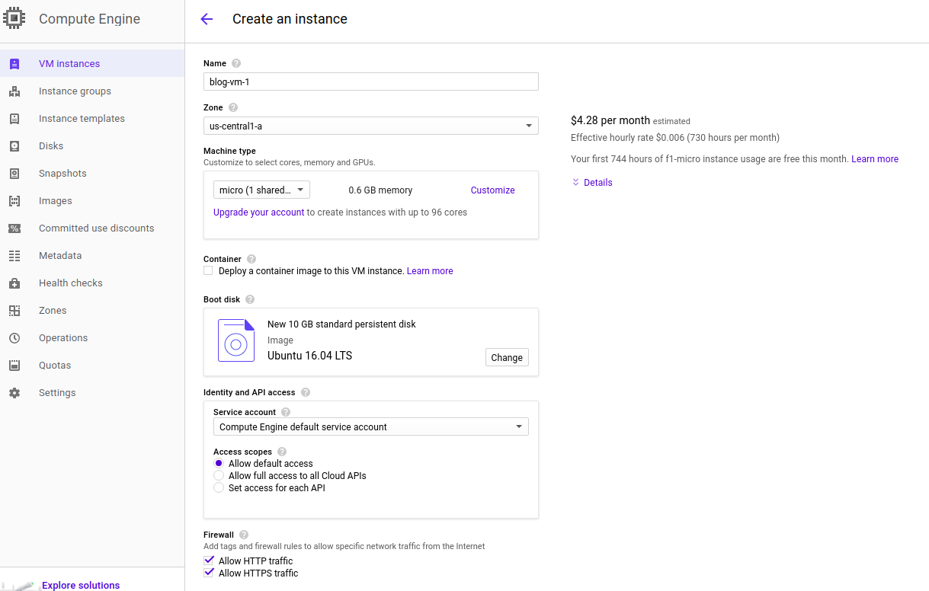Click Explore solutions link
The height and width of the screenshot is (591, 929).
pyautogui.click(x=81, y=585)
